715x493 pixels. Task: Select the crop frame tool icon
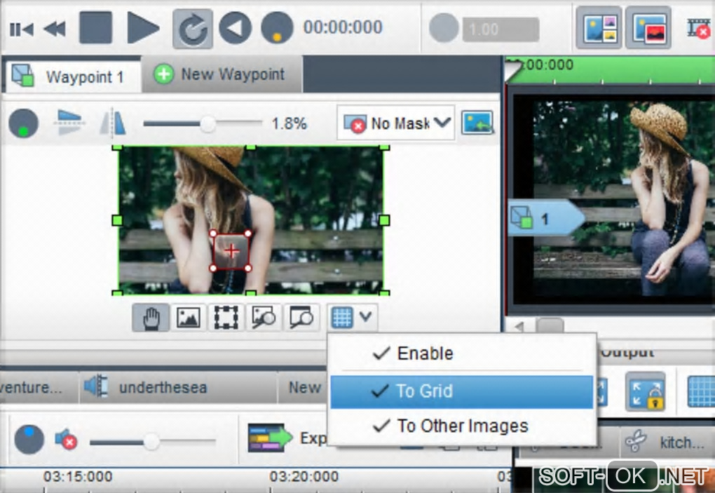(226, 318)
